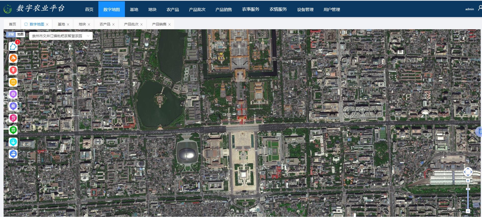Click the blue wireless router device icon
This screenshot has height=217, width=482.
pyautogui.click(x=13, y=154)
